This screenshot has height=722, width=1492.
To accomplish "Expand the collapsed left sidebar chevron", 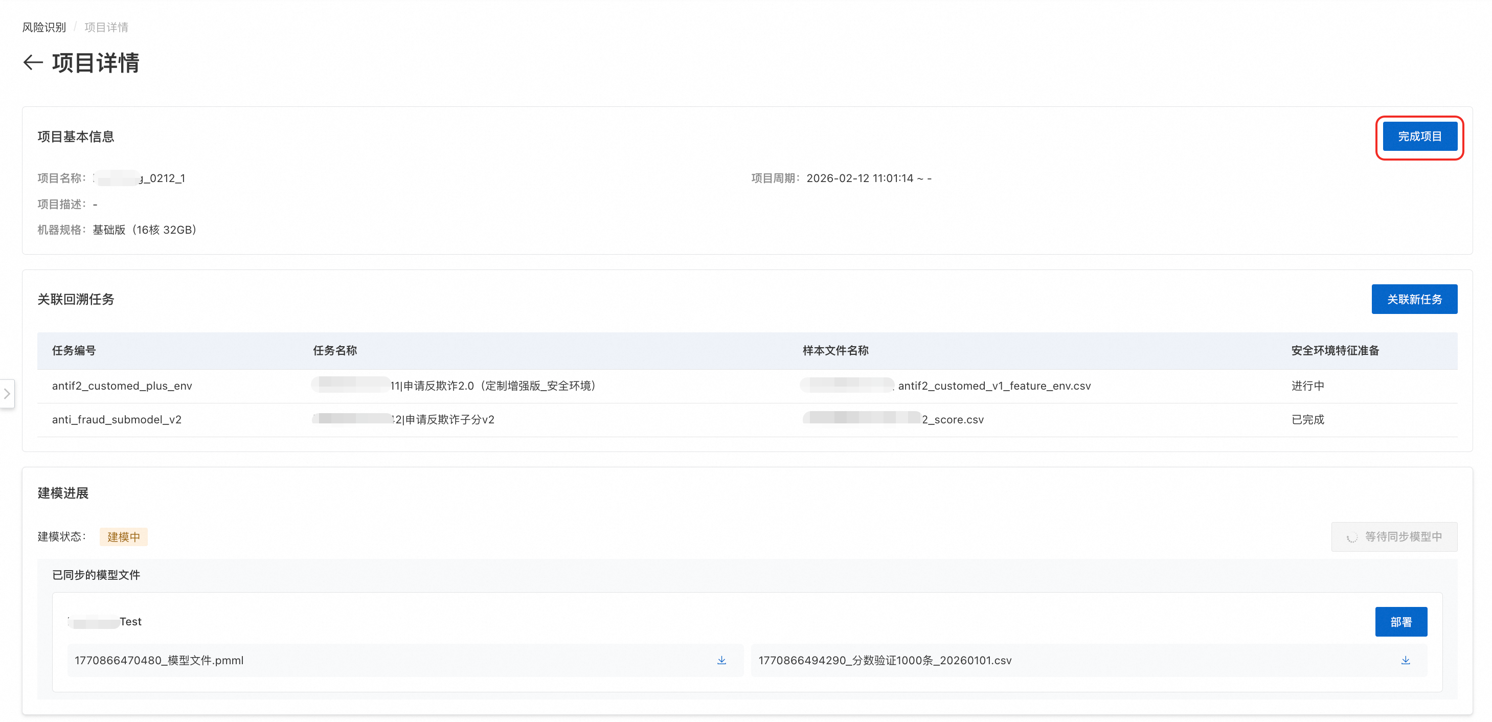I will point(7,394).
